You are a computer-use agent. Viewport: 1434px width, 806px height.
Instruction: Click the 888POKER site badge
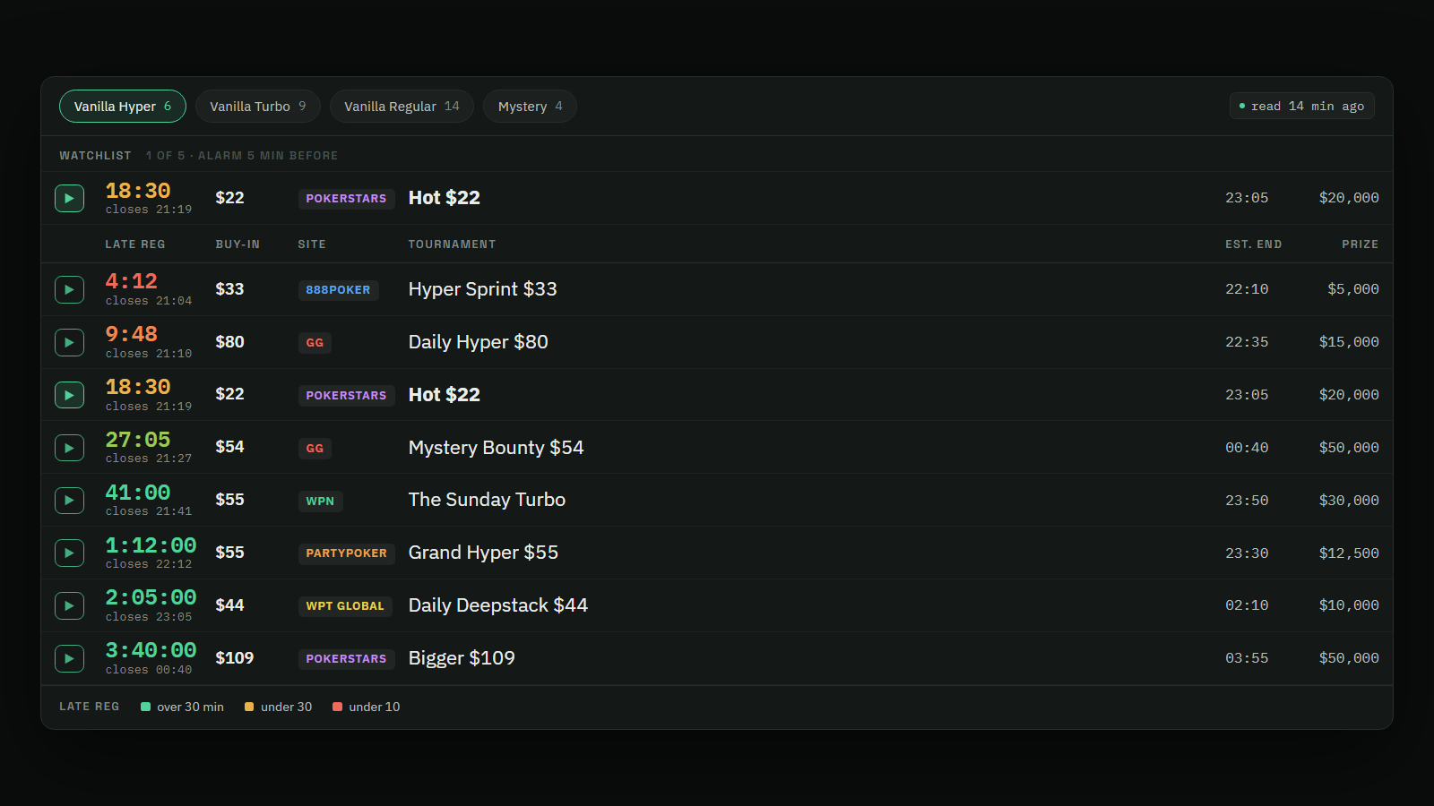pos(338,290)
